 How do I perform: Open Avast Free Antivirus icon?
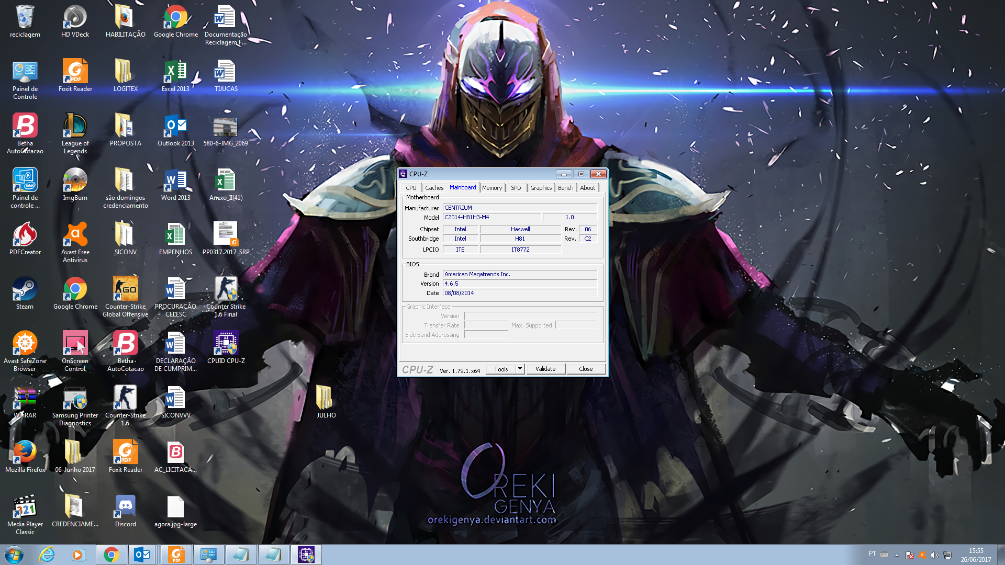pyautogui.click(x=75, y=242)
